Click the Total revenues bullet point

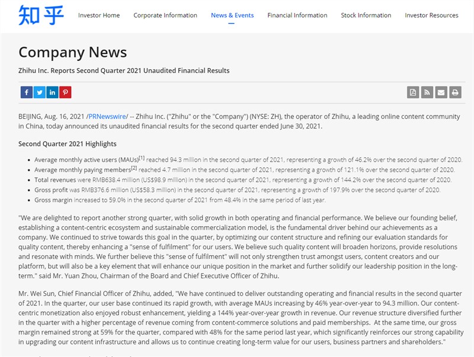pyautogui.click(x=243, y=180)
